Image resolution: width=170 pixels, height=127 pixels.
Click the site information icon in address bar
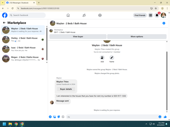(x=18, y=8)
